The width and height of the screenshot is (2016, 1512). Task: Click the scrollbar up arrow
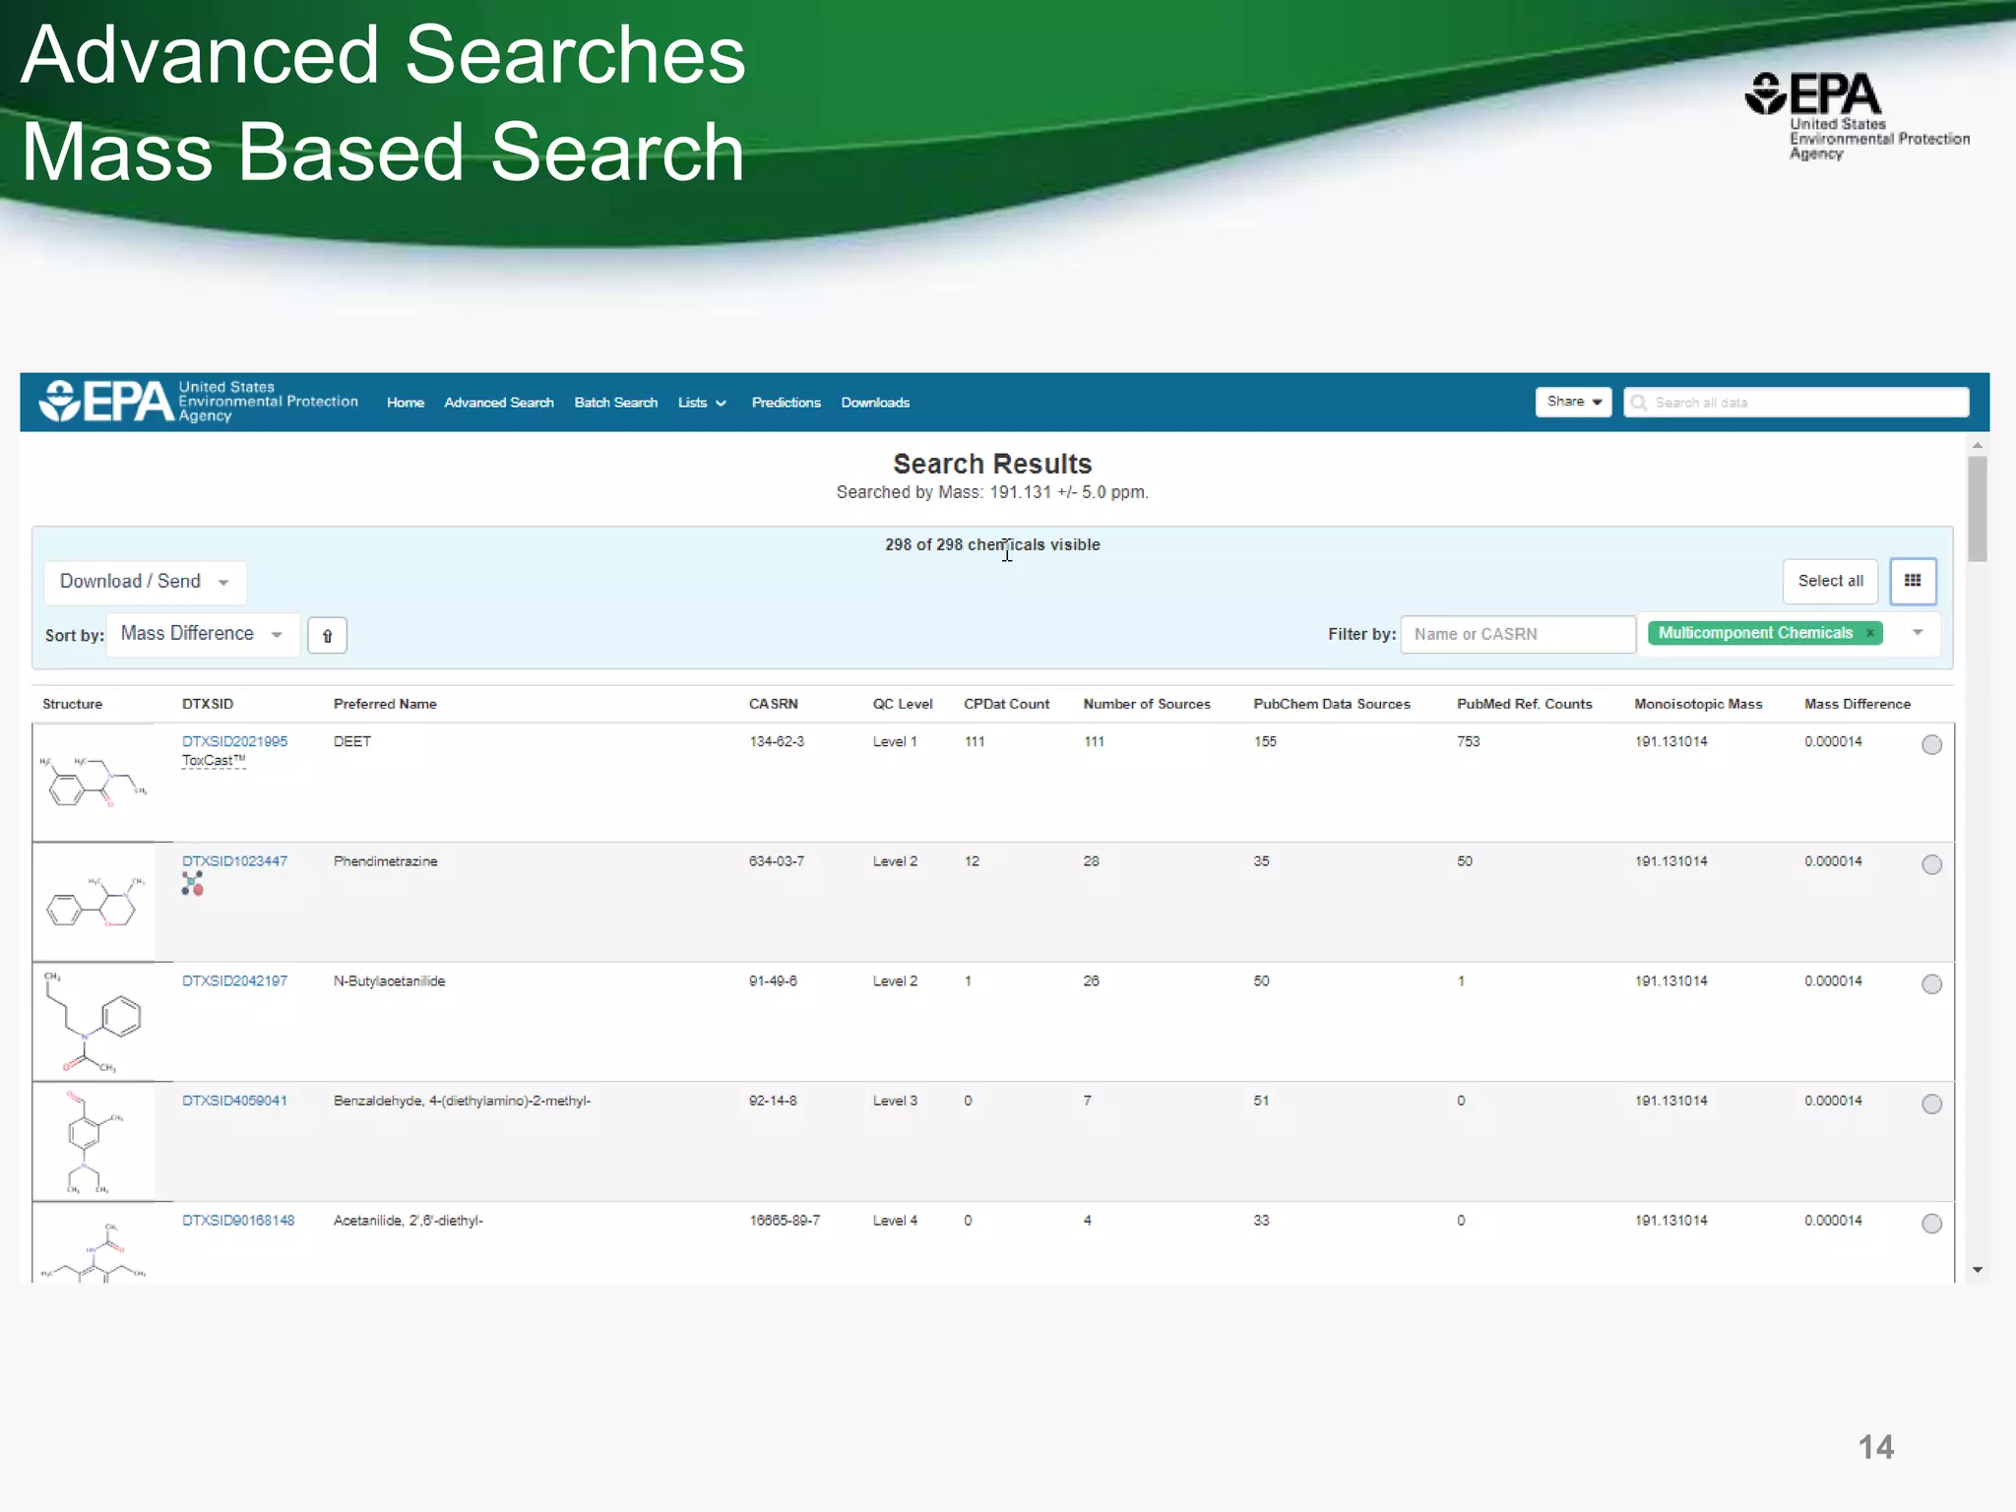pos(1977,446)
